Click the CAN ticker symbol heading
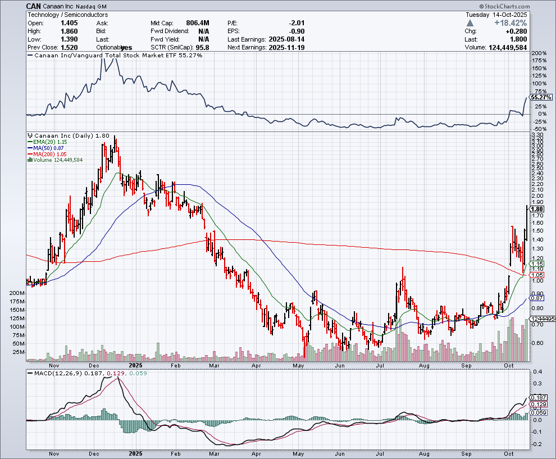The height and width of the screenshot is (459, 556). [x=33, y=6]
